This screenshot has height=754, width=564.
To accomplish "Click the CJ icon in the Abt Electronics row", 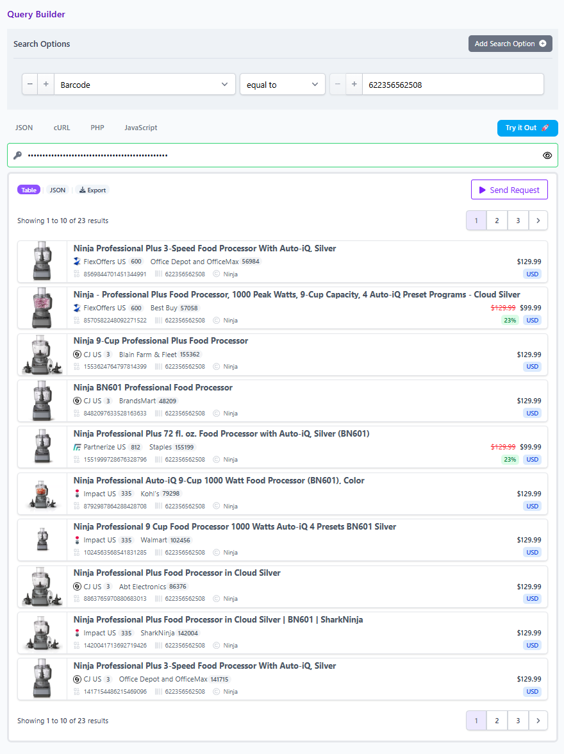I will click(x=77, y=587).
